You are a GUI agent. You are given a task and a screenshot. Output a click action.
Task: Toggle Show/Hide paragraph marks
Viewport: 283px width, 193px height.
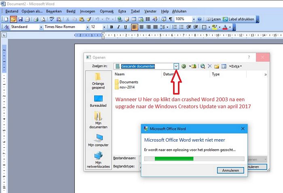click(x=171, y=19)
